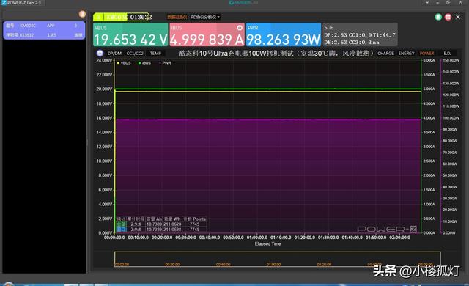
Task: Click the green round icon at top right
Action: (438, 17)
